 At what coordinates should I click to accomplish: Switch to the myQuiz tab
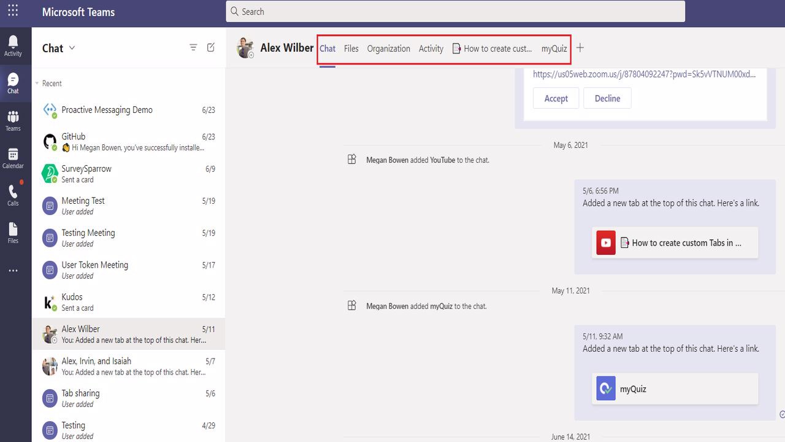click(554, 48)
